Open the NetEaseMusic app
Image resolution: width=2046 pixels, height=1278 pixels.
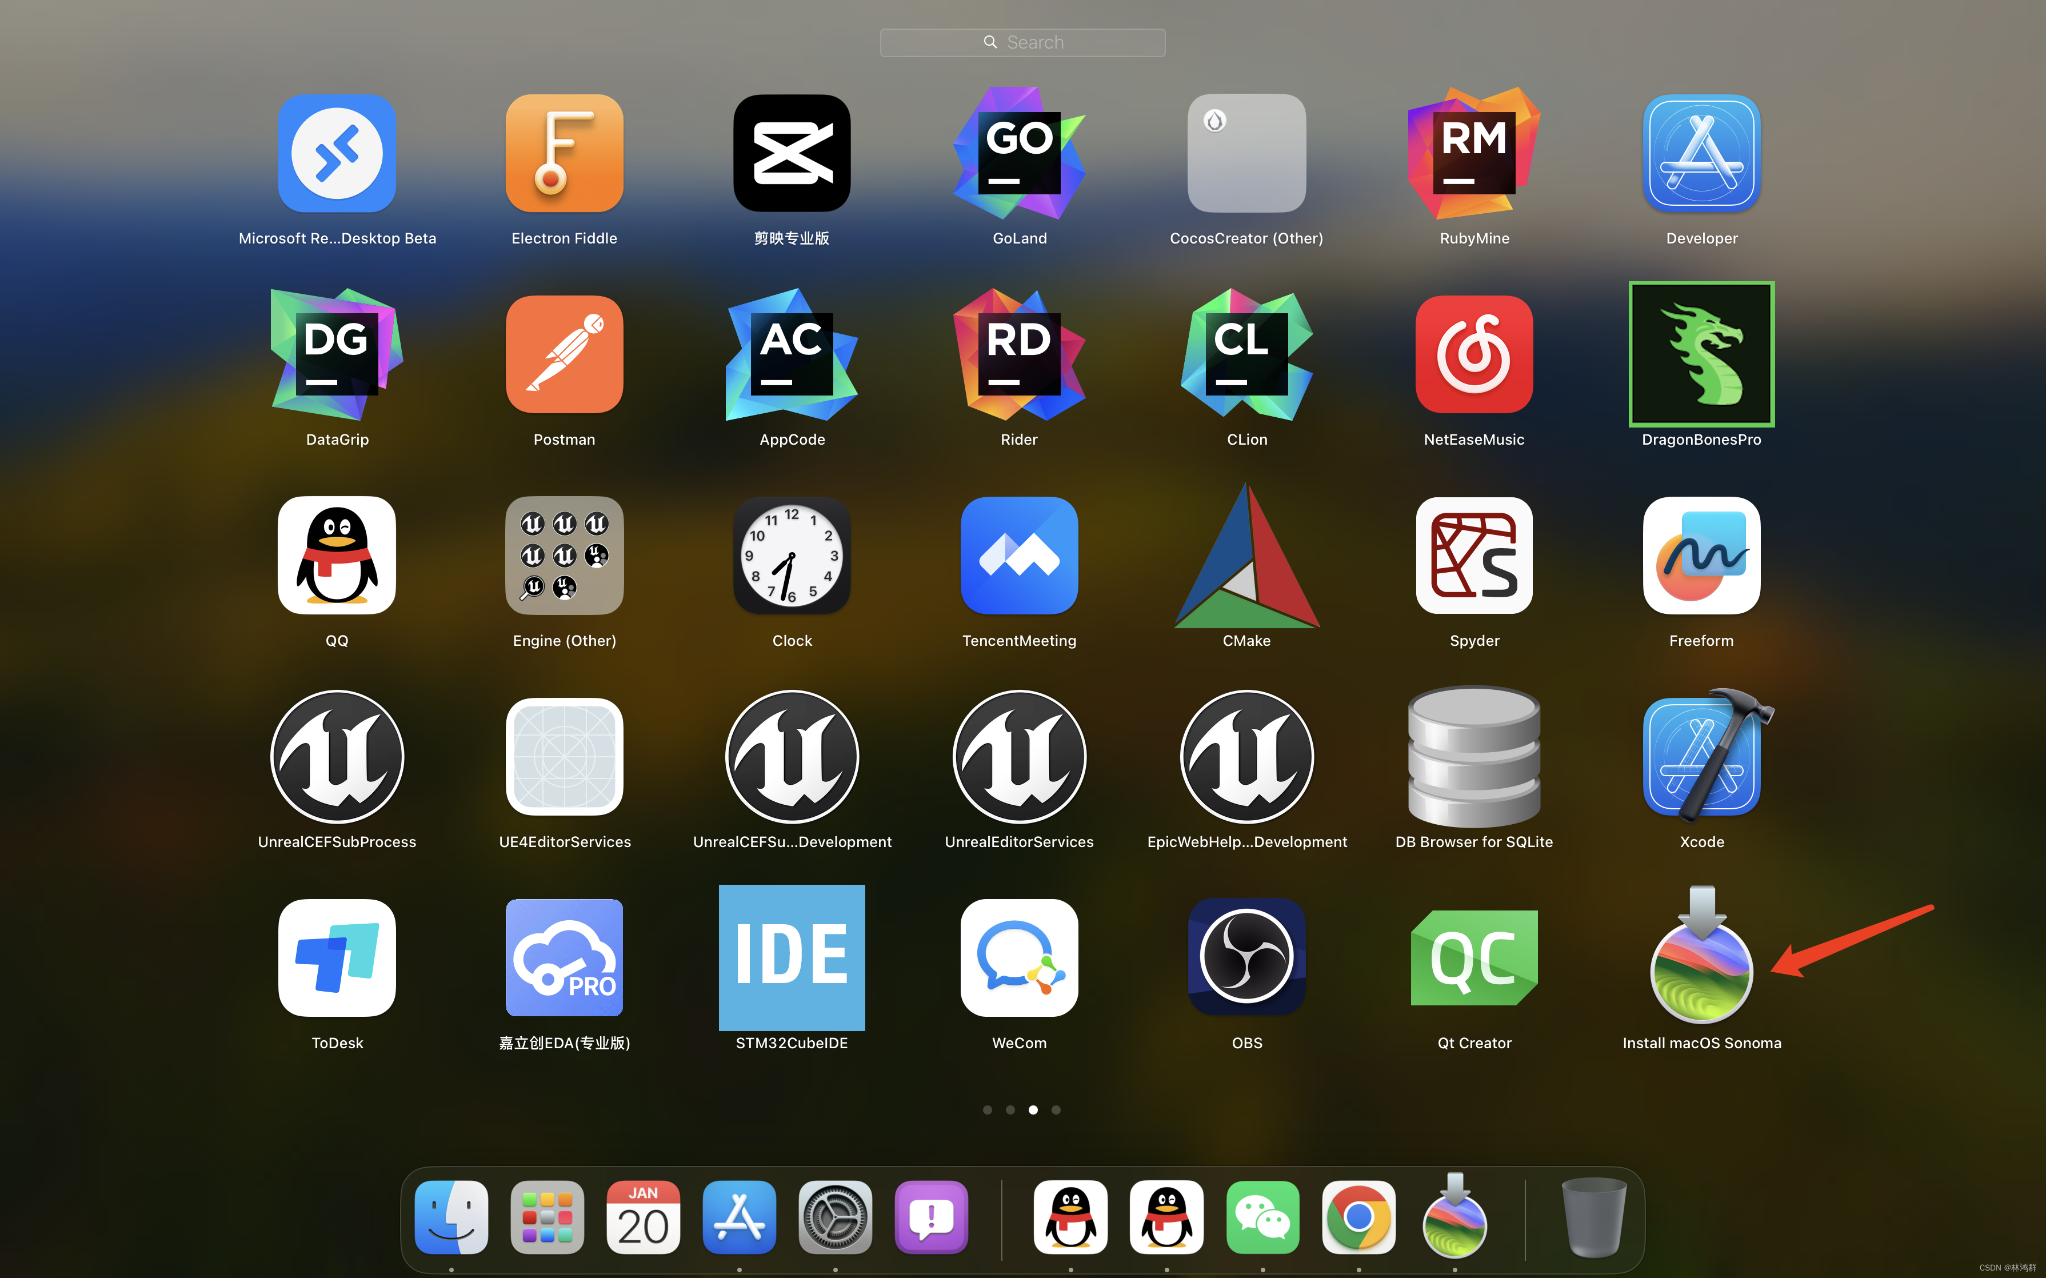1474,355
